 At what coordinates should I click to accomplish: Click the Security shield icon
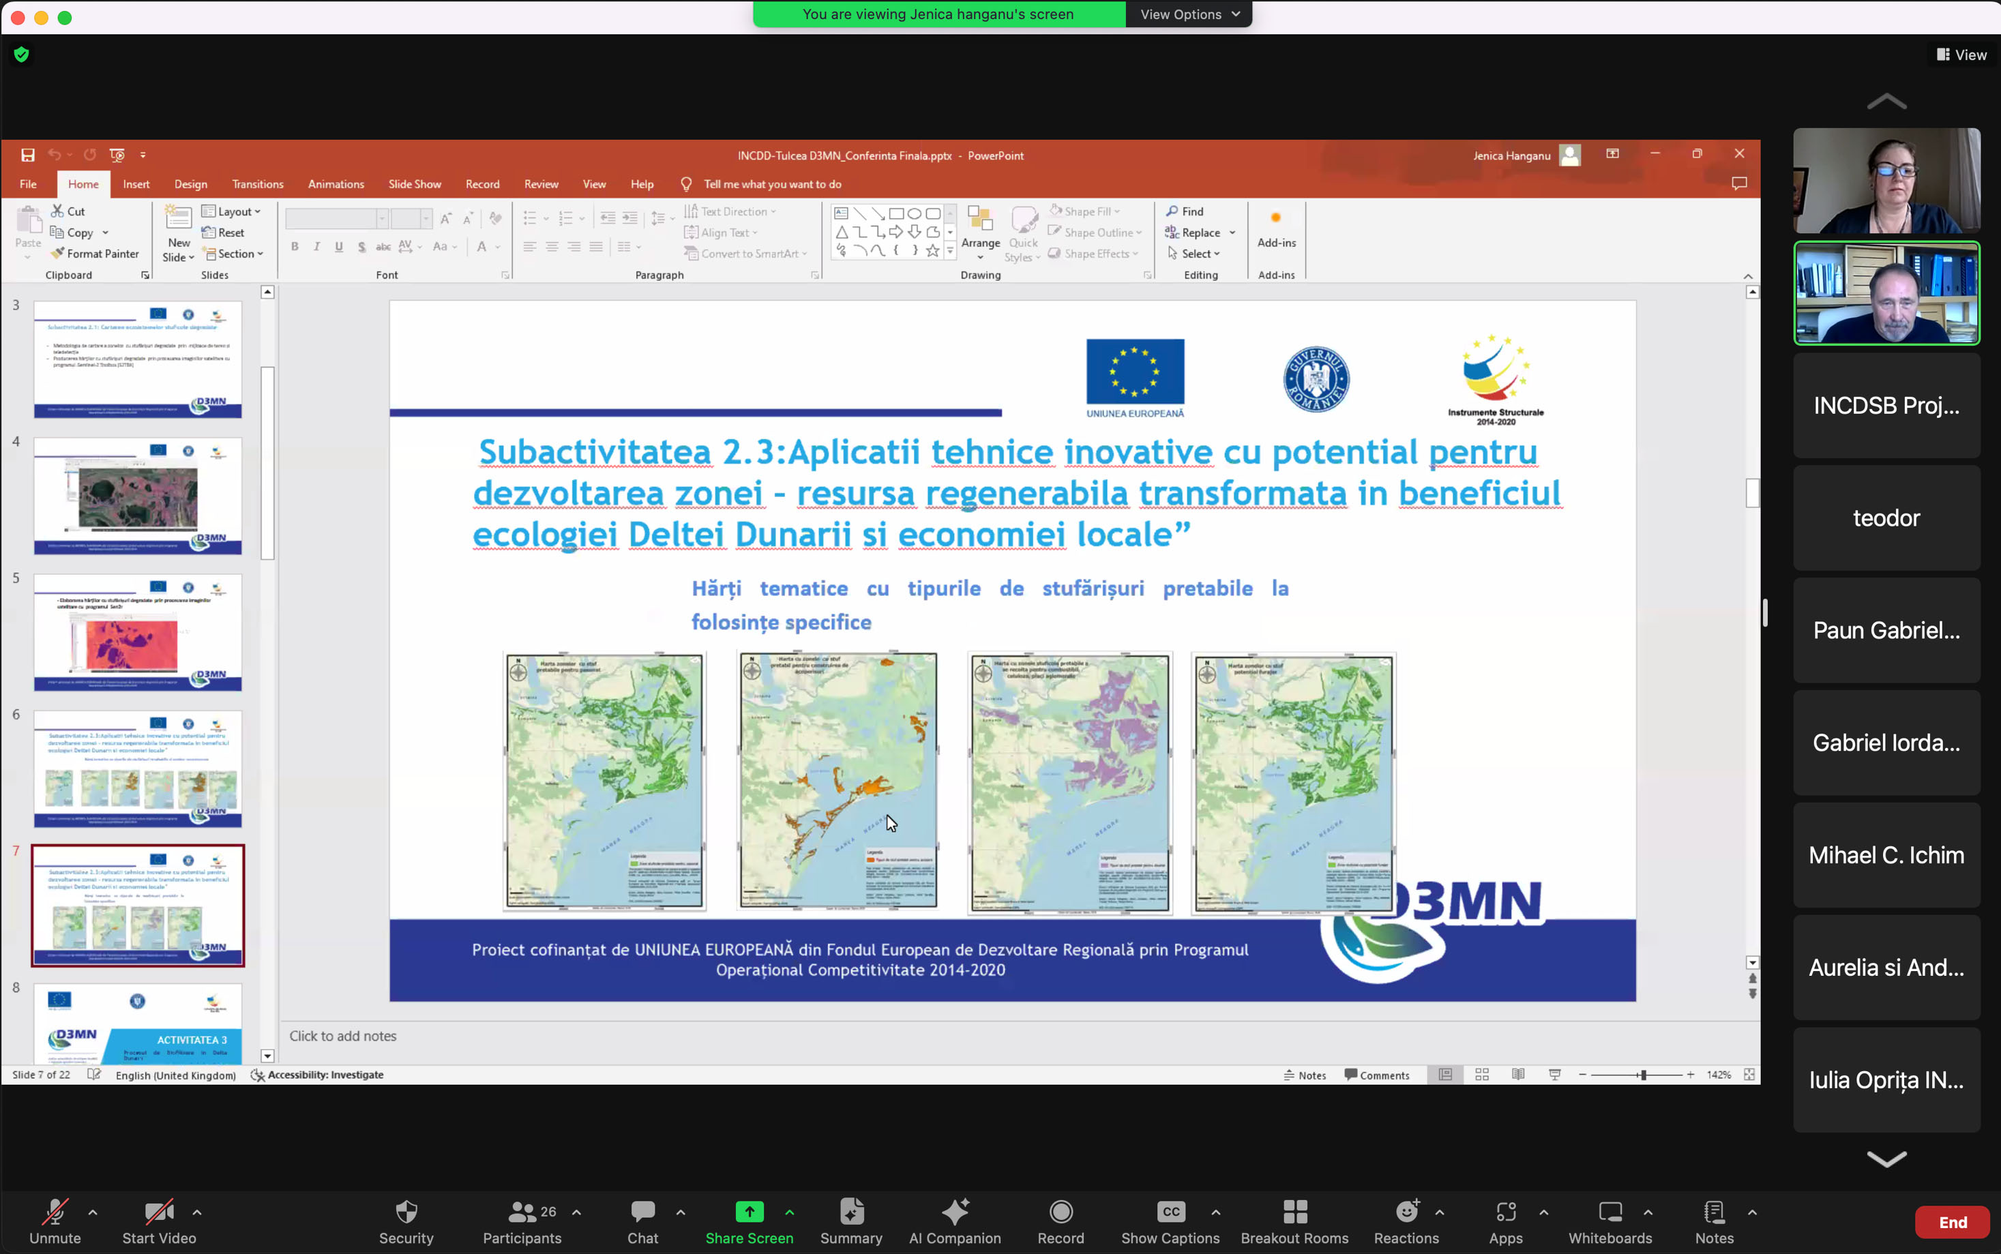pyautogui.click(x=406, y=1212)
